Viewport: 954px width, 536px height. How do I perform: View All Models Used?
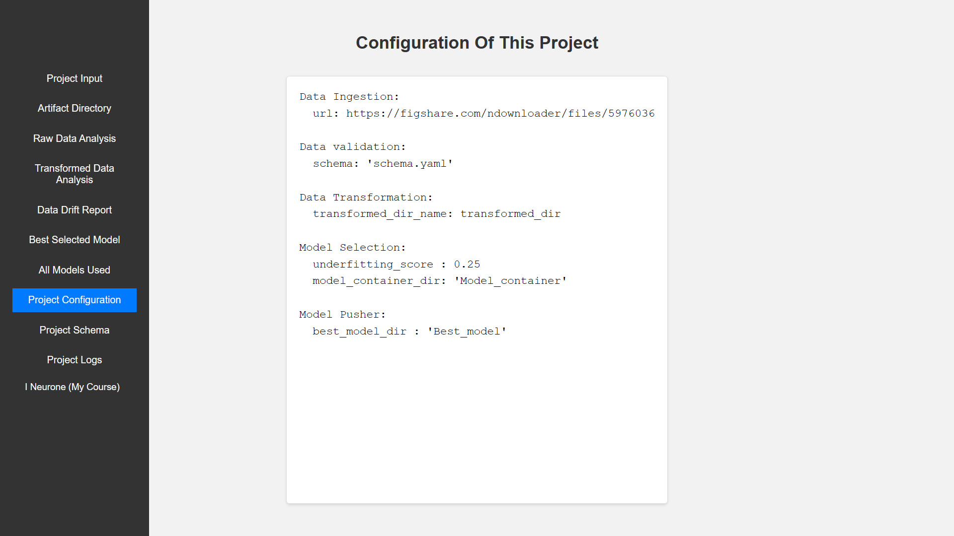pyautogui.click(x=74, y=270)
